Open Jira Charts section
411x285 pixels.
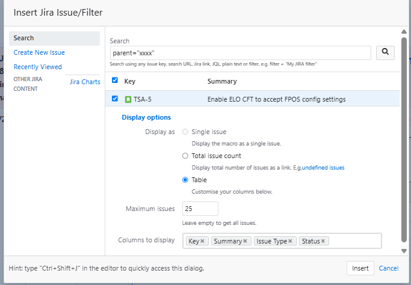[85, 82]
